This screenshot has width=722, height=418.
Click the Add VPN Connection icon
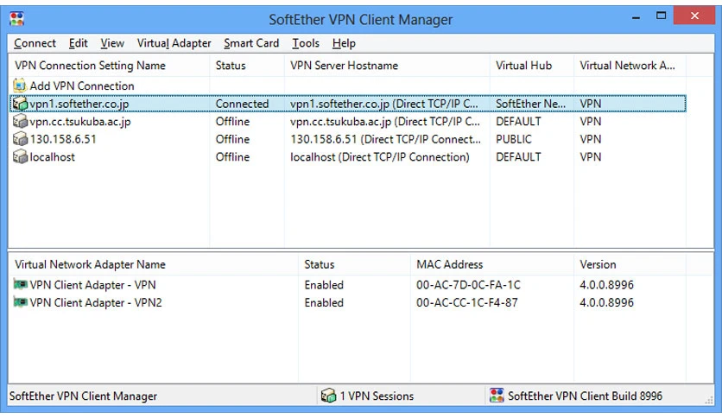pos(20,85)
